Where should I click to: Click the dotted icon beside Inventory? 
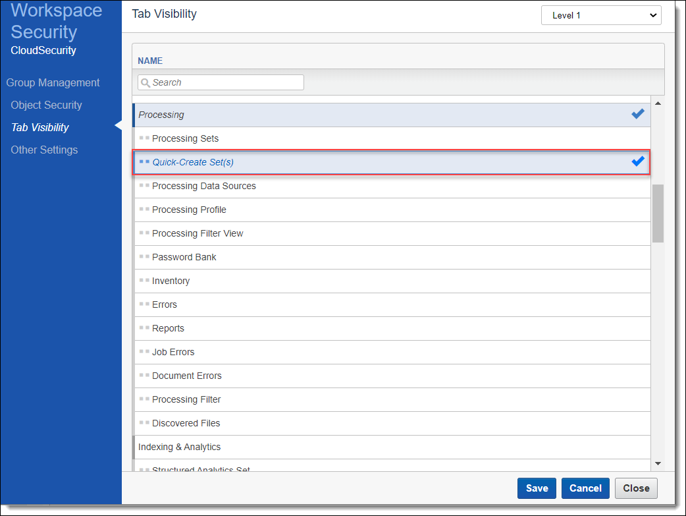point(144,281)
